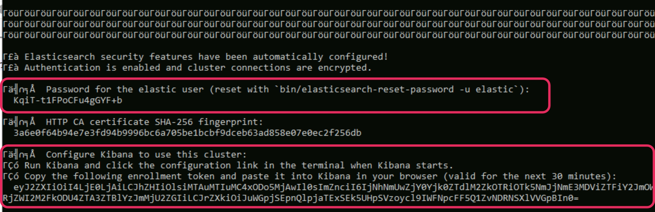Click "Elasticsearch security features have been" message
Screen dimensions: 655x212
[x=206, y=57]
